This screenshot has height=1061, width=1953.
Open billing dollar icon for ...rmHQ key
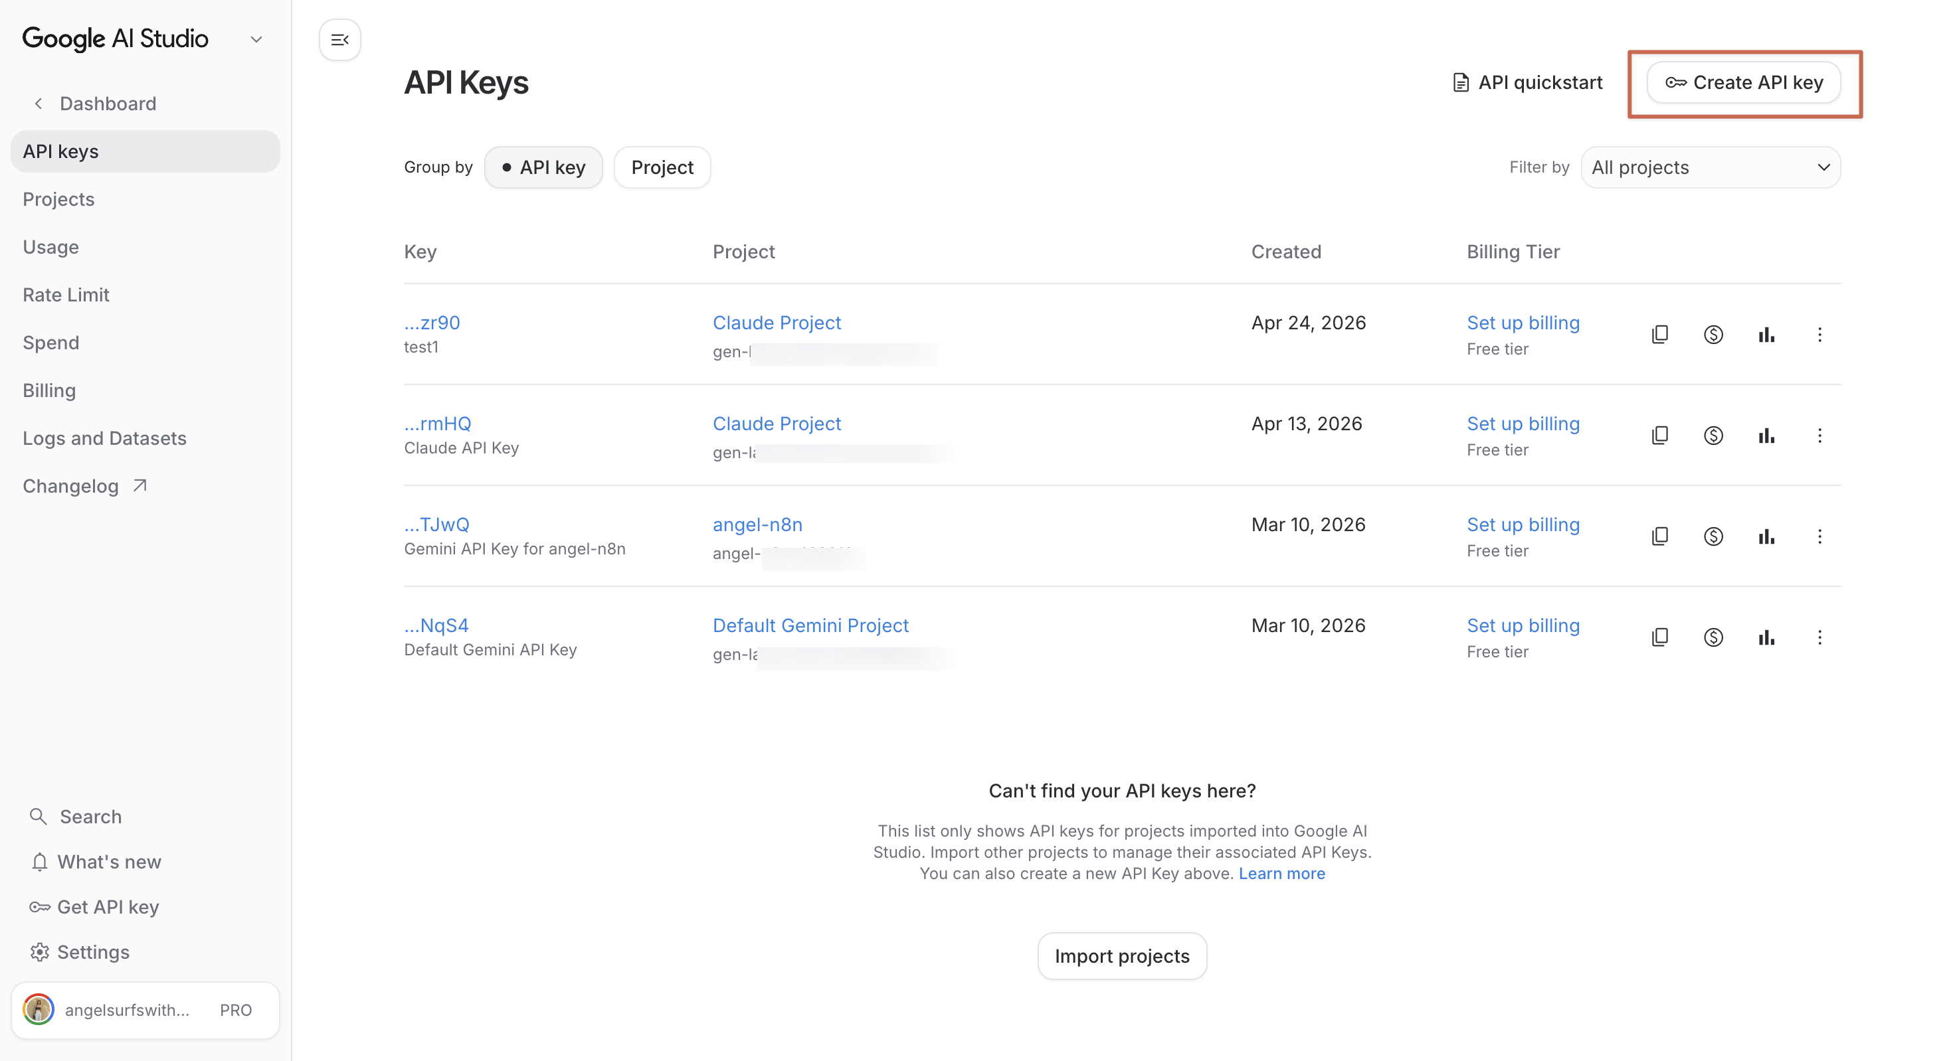pos(1713,435)
